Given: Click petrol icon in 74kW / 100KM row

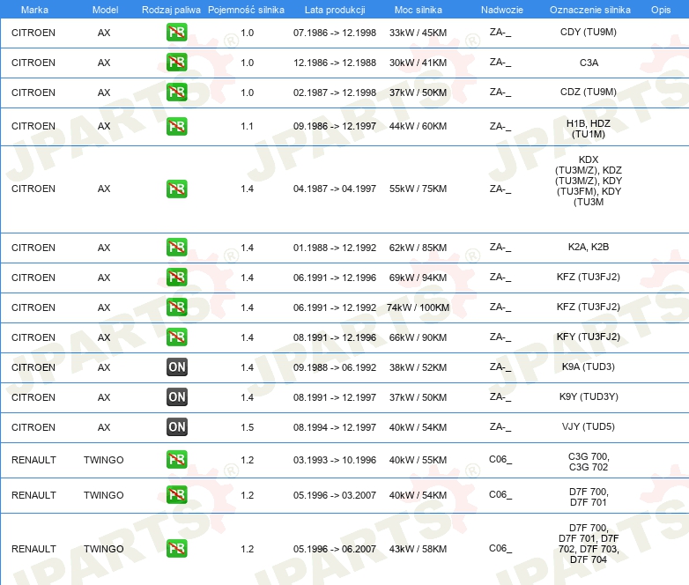Looking at the screenshot, I should [x=176, y=307].
